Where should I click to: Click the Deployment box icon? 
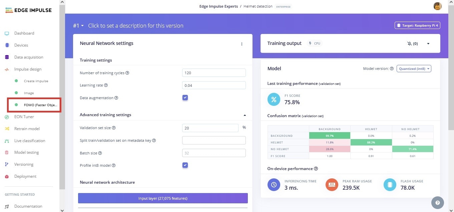tap(7, 176)
